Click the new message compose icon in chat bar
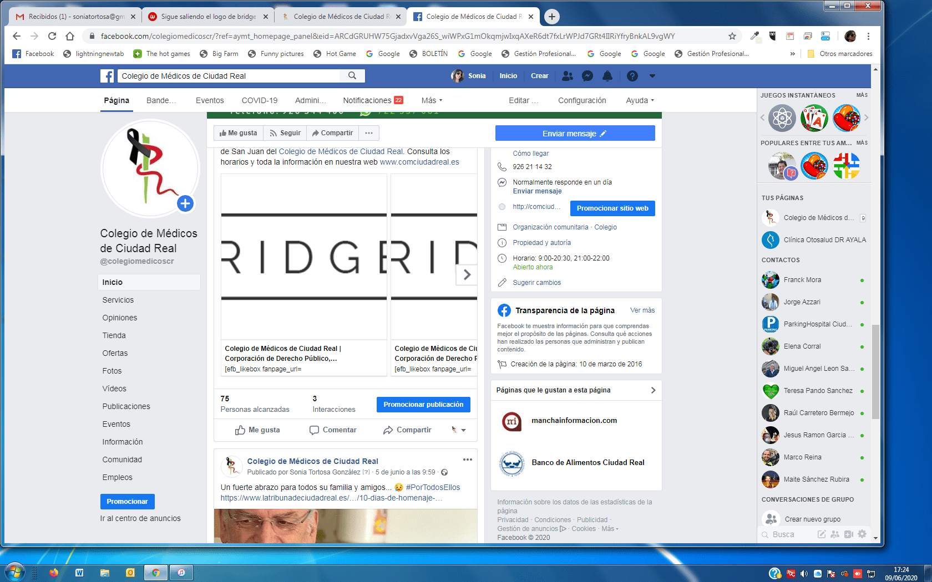 (x=822, y=534)
